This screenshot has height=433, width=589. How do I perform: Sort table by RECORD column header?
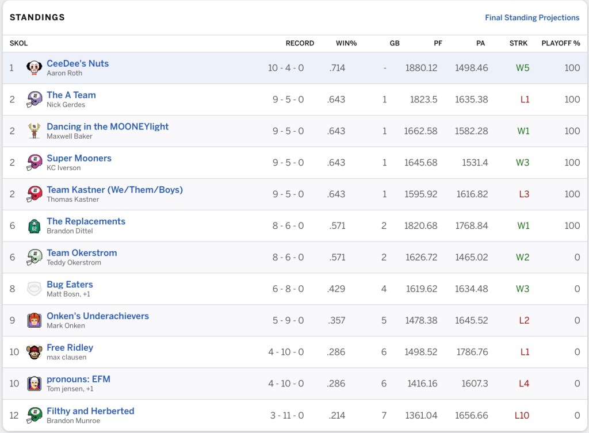tap(300, 43)
